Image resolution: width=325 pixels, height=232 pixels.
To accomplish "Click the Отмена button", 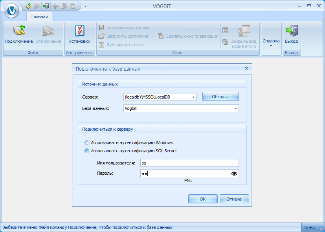I will pyautogui.click(x=234, y=199).
